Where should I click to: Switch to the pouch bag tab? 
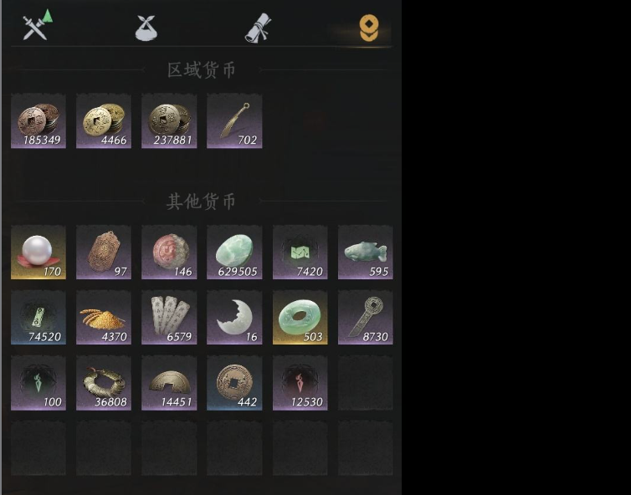pyautogui.click(x=146, y=28)
